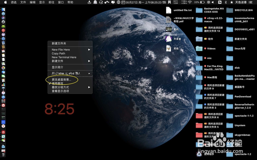This screenshot has width=257, height=160.
Task: Open Messages chat bubble in Dock
Action: click(3, 72)
